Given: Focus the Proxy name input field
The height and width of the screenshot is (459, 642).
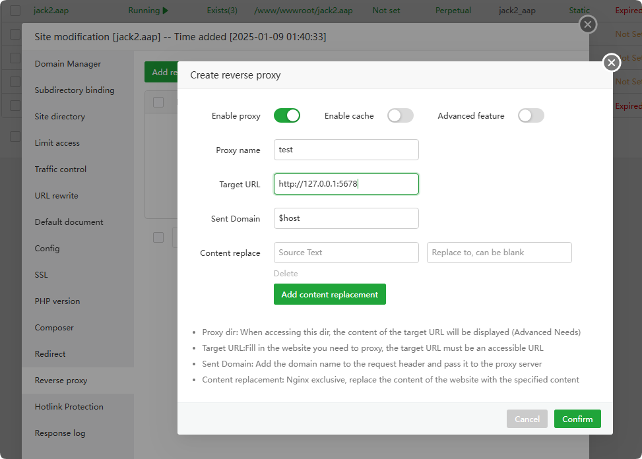Looking at the screenshot, I should click(x=346, y=150).
